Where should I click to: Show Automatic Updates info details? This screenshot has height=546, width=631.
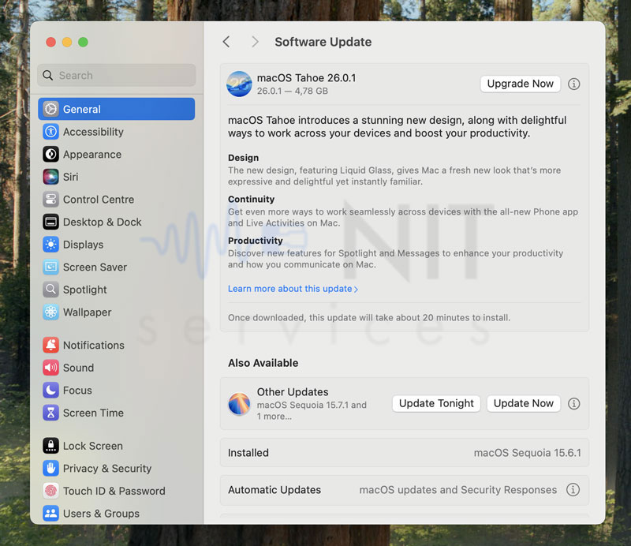pyautogui.click(x=573, y=490)
